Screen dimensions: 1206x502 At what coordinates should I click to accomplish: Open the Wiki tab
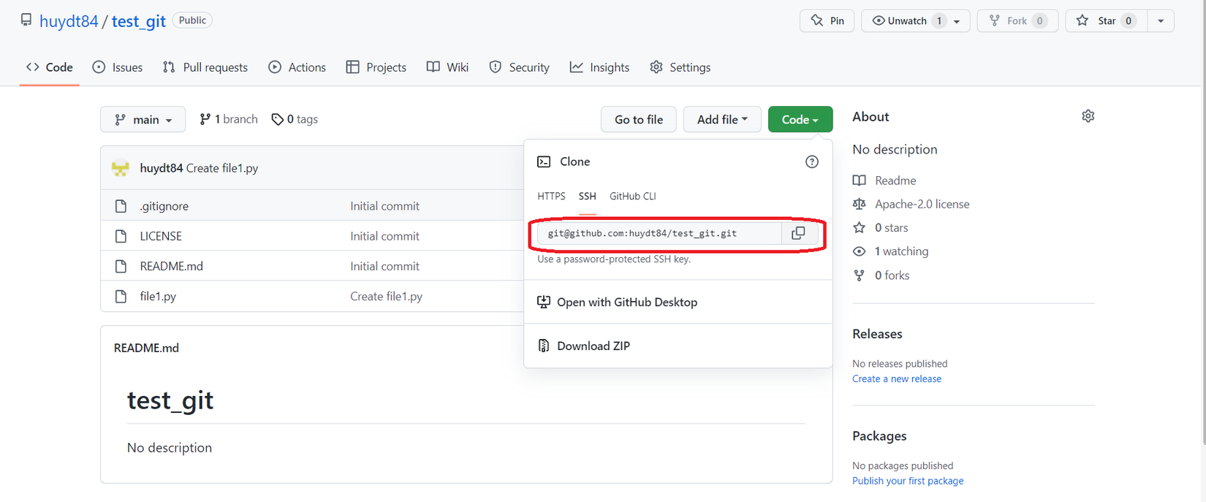pos(447,67)
